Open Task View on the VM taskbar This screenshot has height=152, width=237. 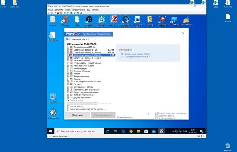(115, 131)
